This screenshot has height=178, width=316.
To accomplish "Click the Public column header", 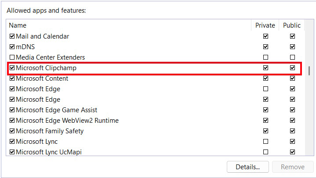I will [292, 25].
